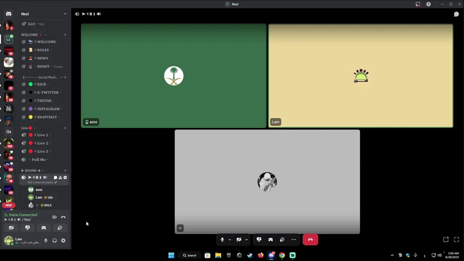Select azoz in R 1 member list
The image size is (464, 261).
click(x=47, y=190)
